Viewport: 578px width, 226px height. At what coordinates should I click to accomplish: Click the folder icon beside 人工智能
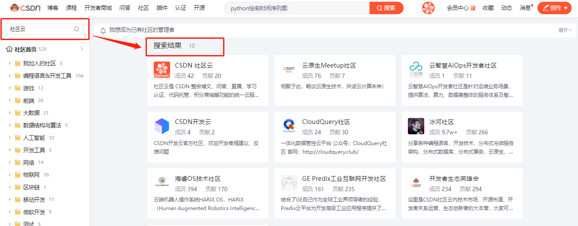[18, 138]
